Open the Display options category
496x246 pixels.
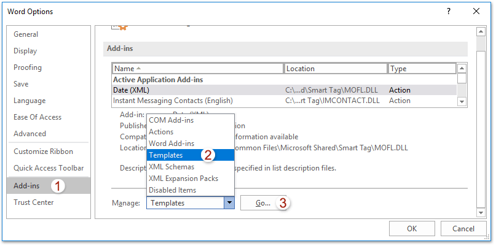25,51
